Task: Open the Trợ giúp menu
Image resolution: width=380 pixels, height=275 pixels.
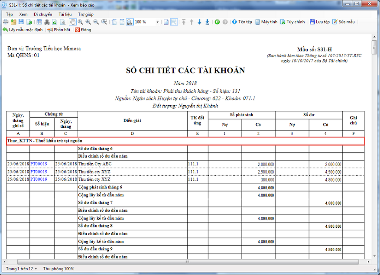Action: click(86, 14)
